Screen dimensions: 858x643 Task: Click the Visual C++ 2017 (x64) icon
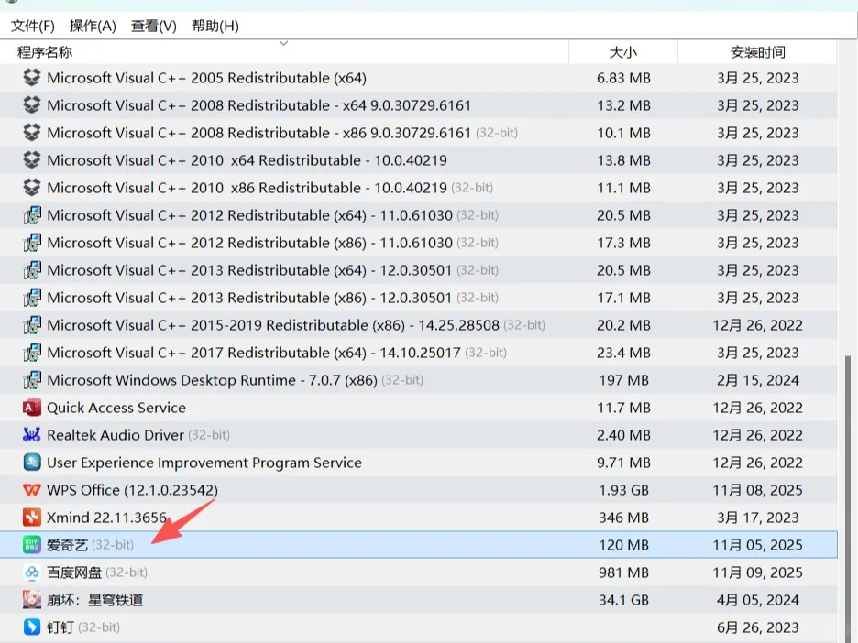tap(32, 352)
